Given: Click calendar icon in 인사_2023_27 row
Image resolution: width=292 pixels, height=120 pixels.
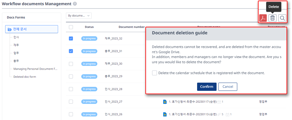Looking at the screenshot, I should [x=219, y=102].
